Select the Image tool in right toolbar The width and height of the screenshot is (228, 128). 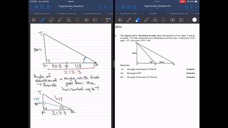coord(181,20)
